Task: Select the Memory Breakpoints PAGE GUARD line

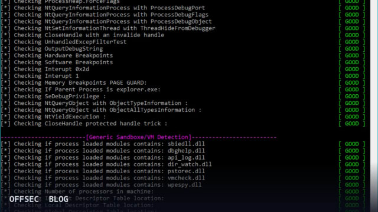Action: coord(74,82)
